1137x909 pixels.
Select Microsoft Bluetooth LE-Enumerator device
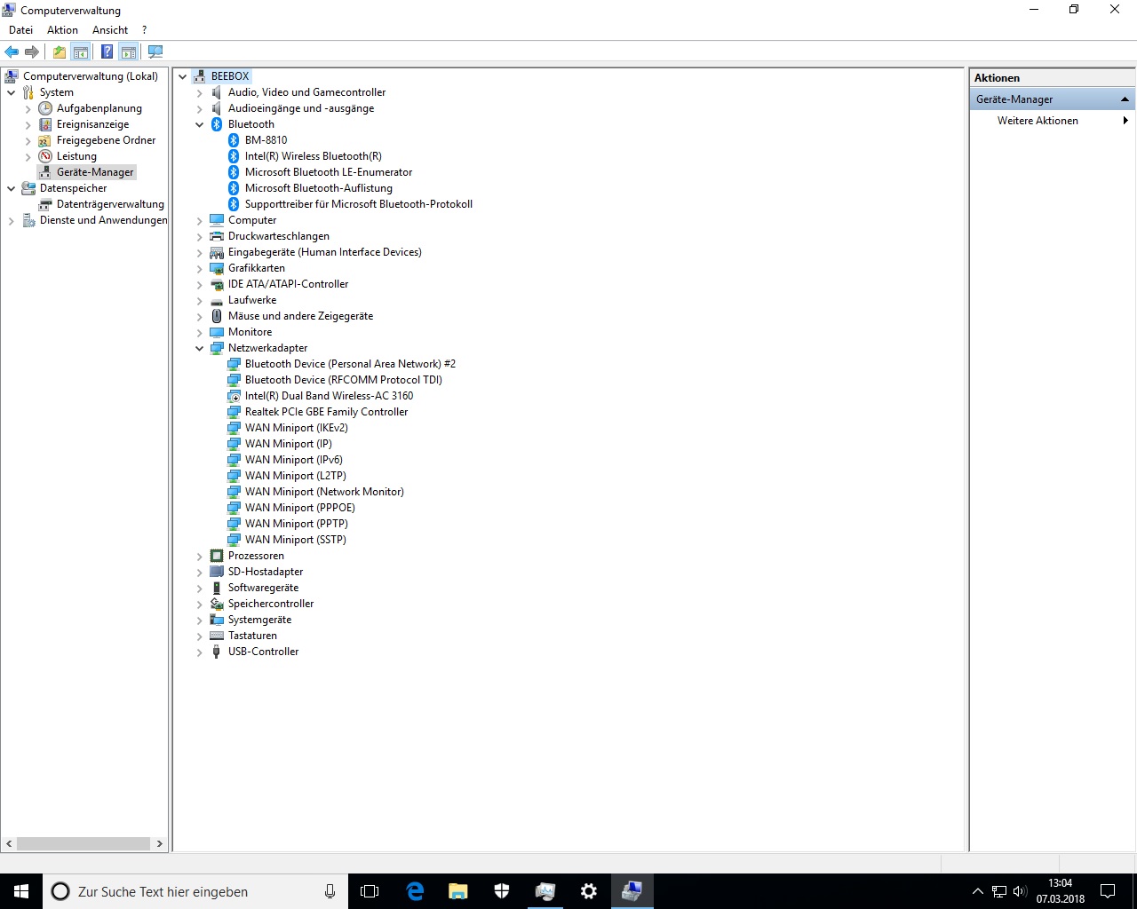tap(329, 172)
